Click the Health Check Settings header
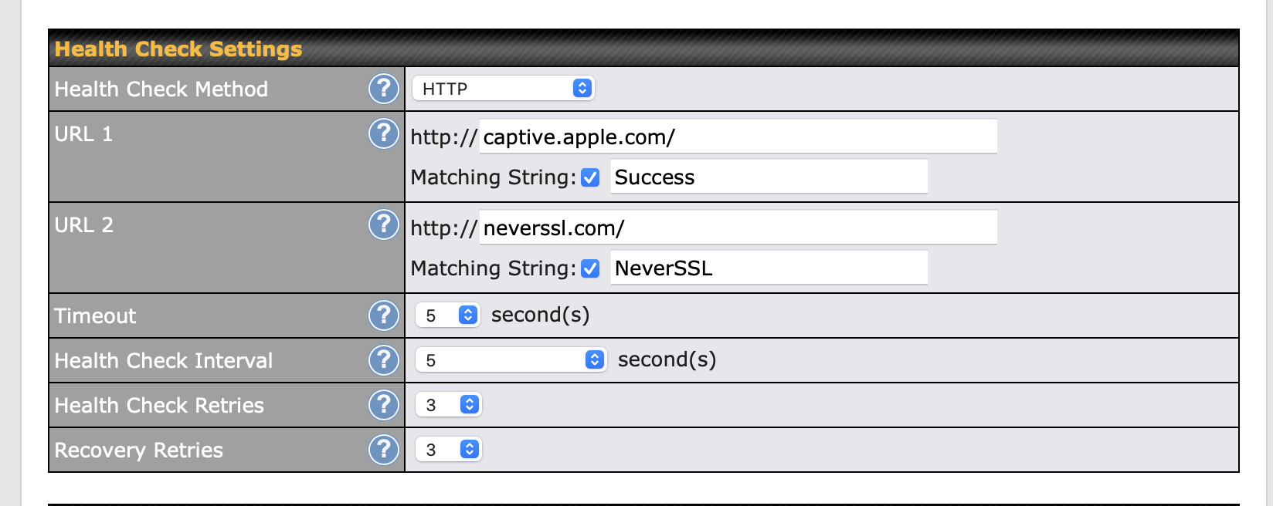This screenshot has height=506, width=1273. coord(178,49)
